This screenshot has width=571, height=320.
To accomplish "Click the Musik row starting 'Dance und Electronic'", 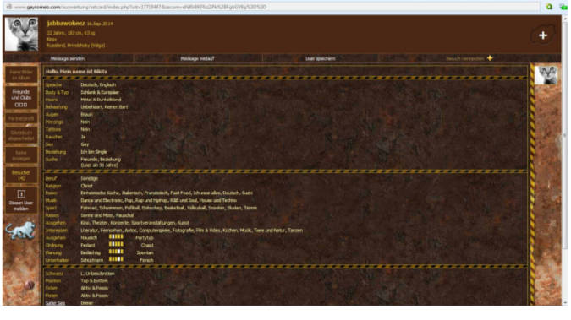I will pyautogui.click(x=158, y=200).
